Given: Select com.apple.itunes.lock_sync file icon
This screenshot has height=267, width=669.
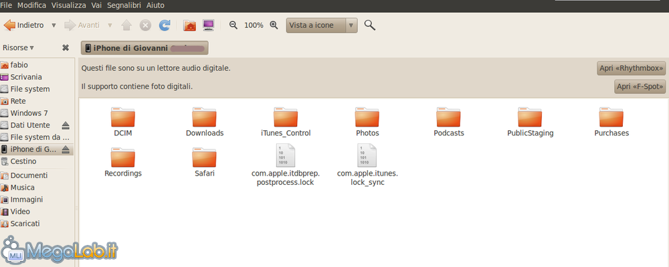Looking at the screenshot, I should click(367, 156).
